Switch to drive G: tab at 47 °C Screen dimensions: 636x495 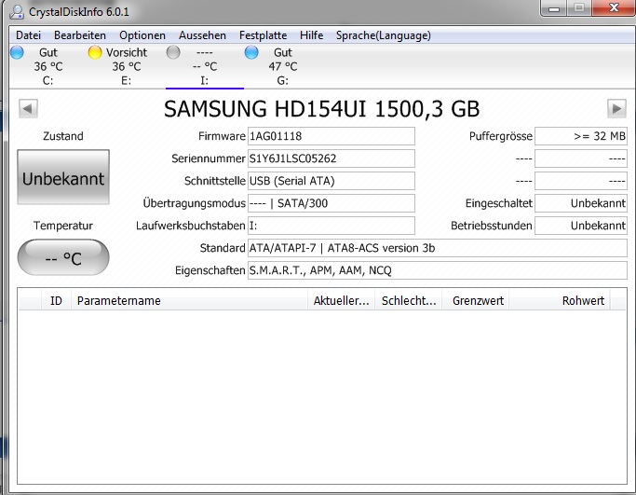pos(283,66)
